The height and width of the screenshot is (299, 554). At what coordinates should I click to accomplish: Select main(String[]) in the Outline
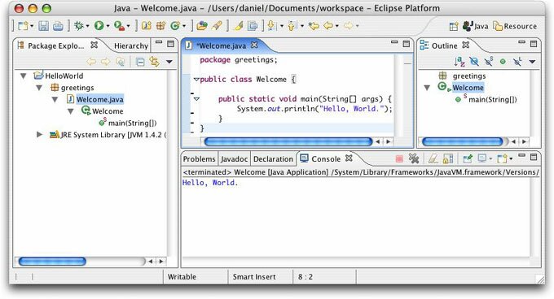coord(493,100)
